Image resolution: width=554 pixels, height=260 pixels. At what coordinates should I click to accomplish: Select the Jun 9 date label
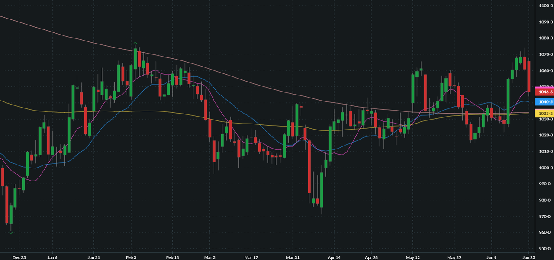point(492,257)
